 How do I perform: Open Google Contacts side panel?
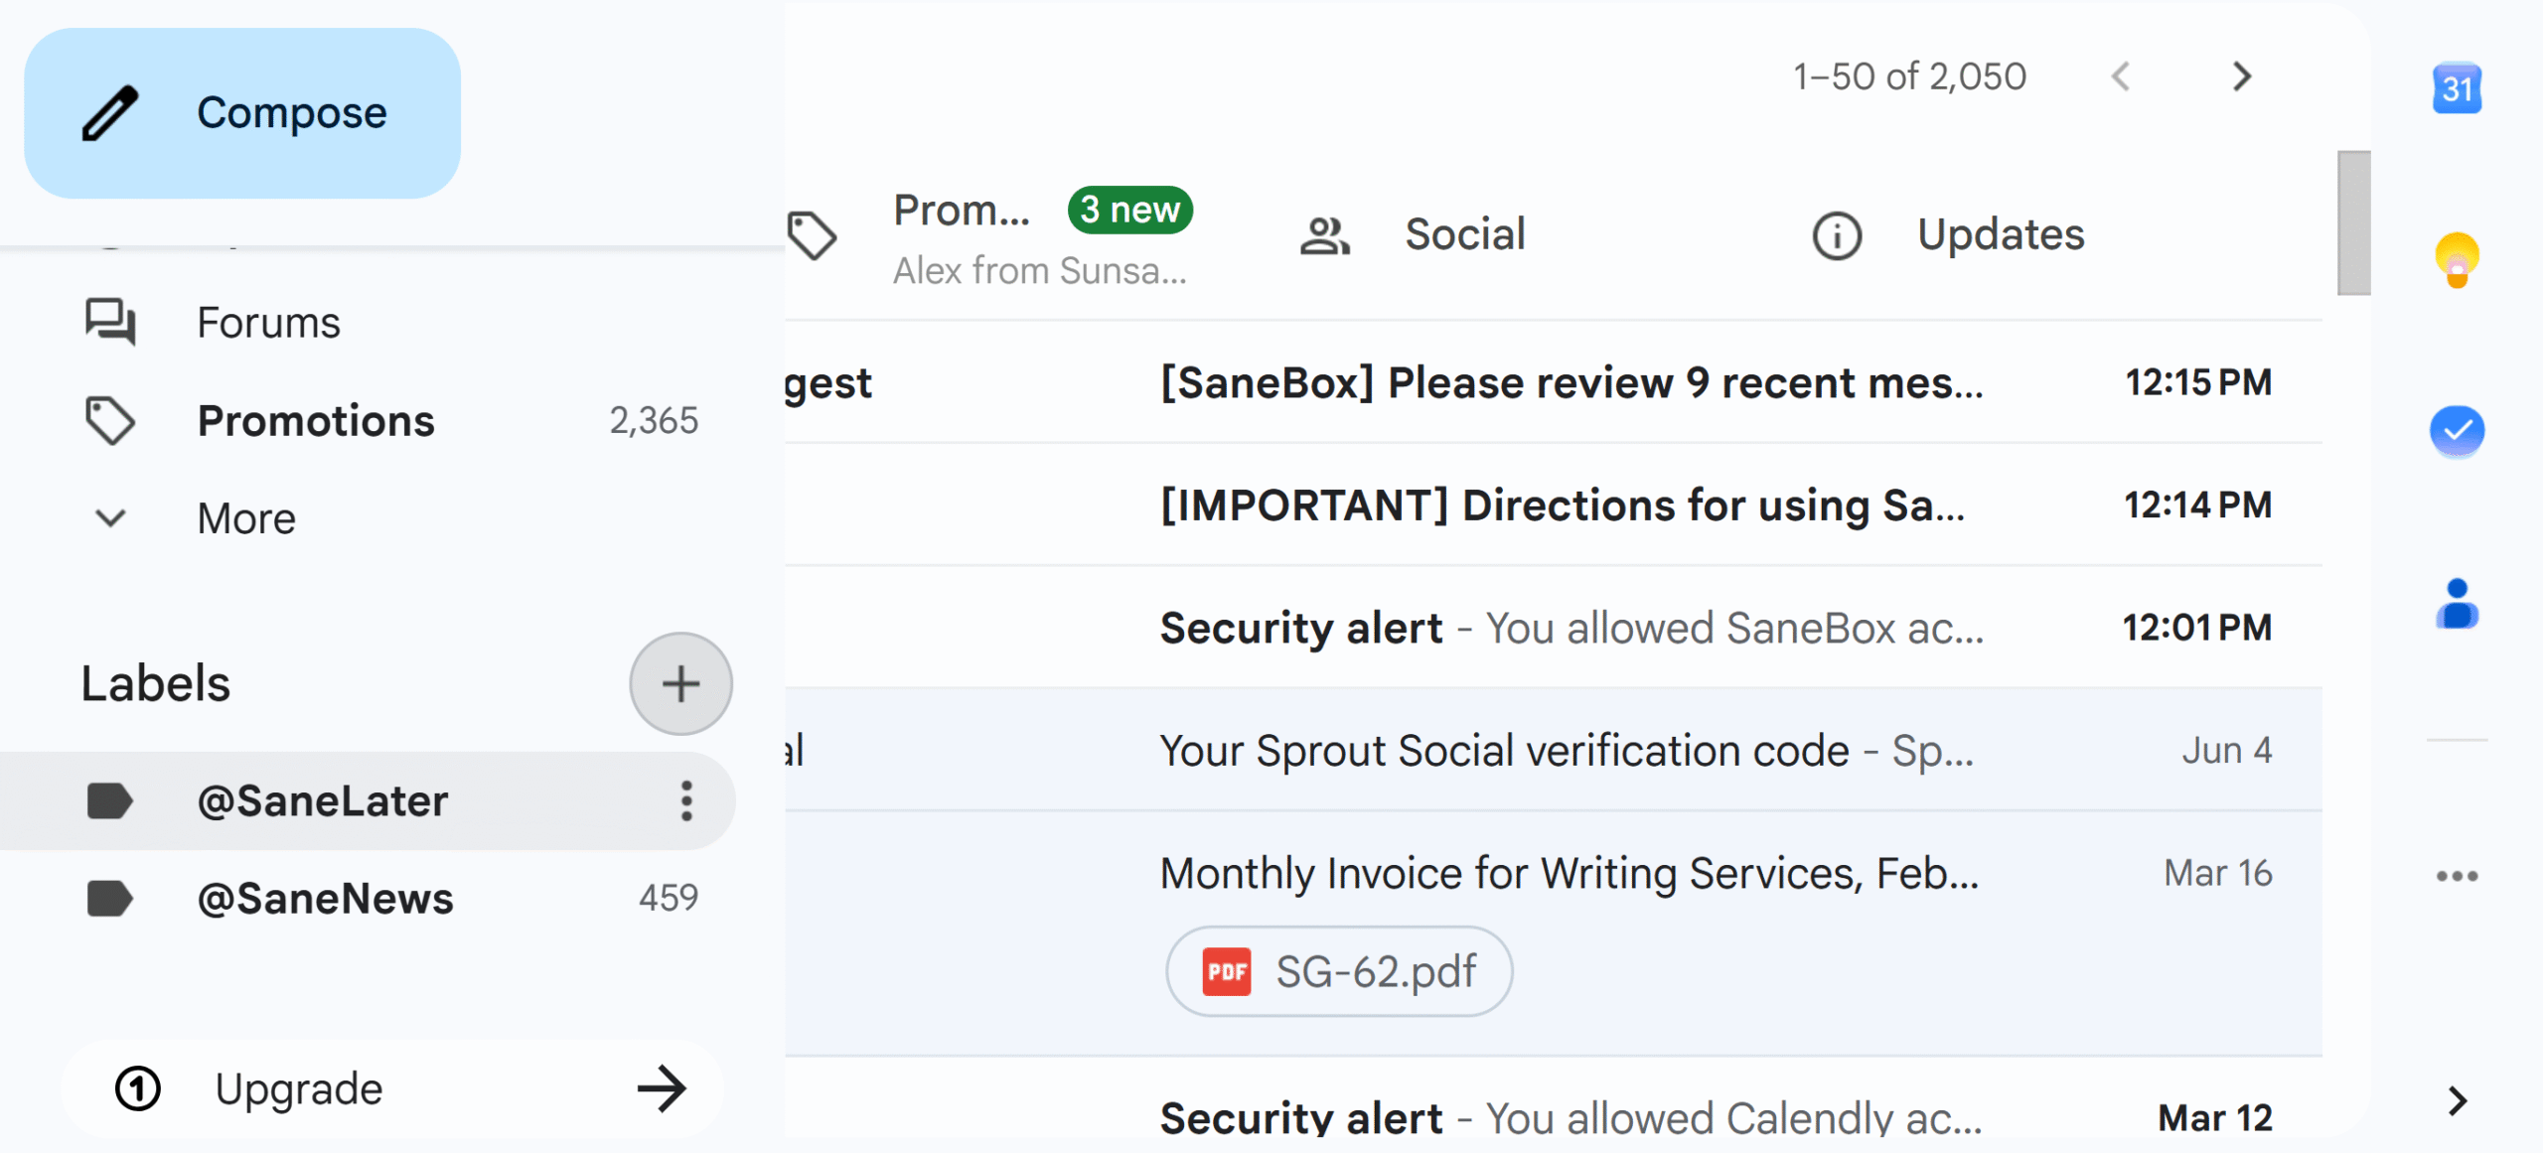pyautogui.click(x=2458, y=604)
